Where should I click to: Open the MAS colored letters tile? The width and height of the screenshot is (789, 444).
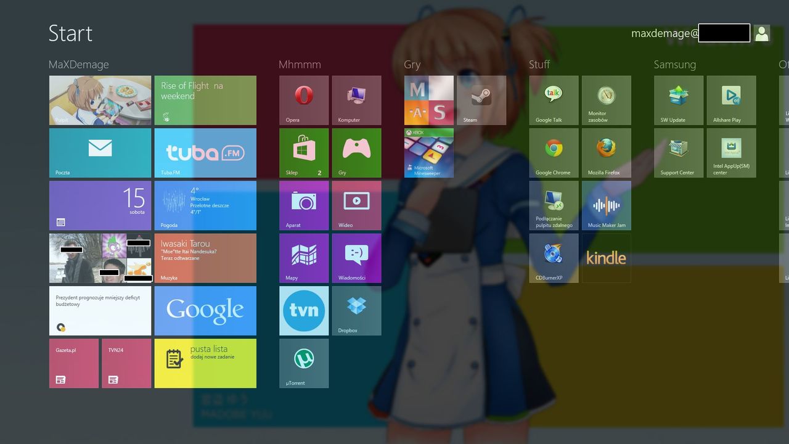coord(429,101)
